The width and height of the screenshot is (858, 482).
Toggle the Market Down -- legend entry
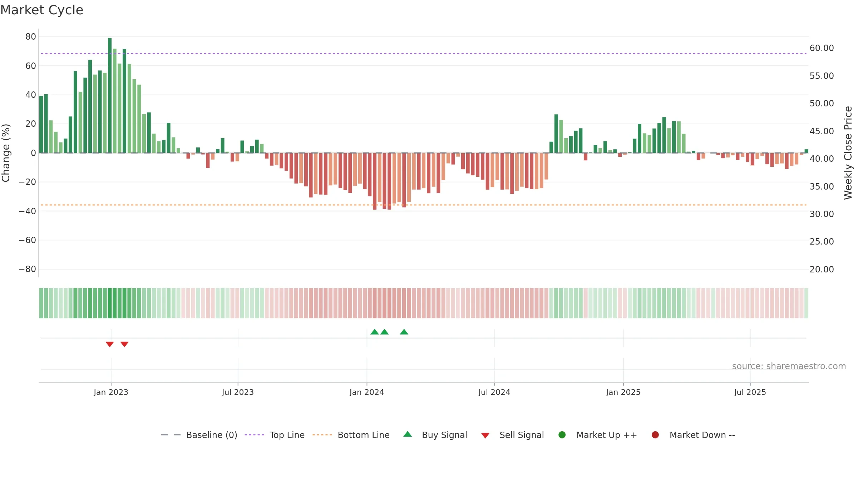click(693, 435)
